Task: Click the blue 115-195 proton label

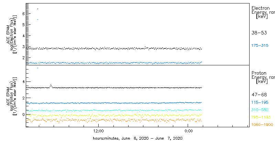Action: pyautogui.click(x=260, y=102)
